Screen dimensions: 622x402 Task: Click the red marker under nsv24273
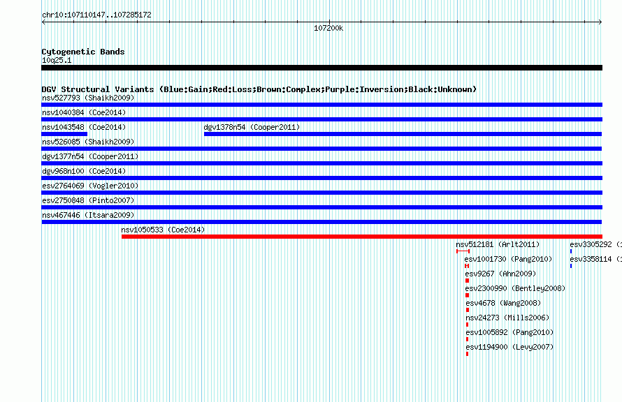tap(468, 325)
